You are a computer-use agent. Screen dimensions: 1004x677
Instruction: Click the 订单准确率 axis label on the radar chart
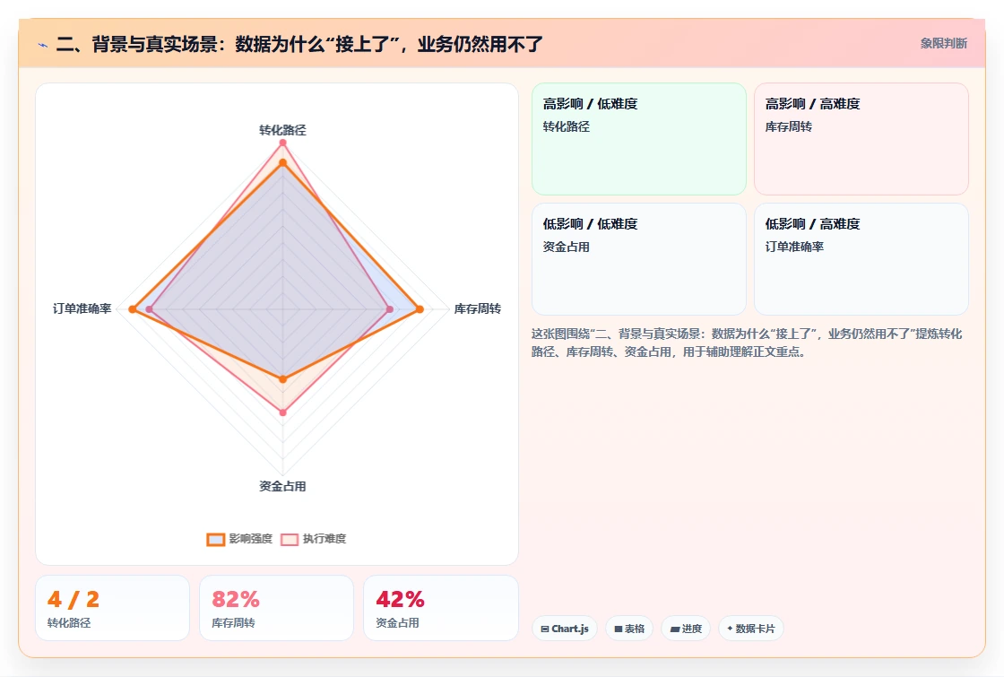(82, 308)
